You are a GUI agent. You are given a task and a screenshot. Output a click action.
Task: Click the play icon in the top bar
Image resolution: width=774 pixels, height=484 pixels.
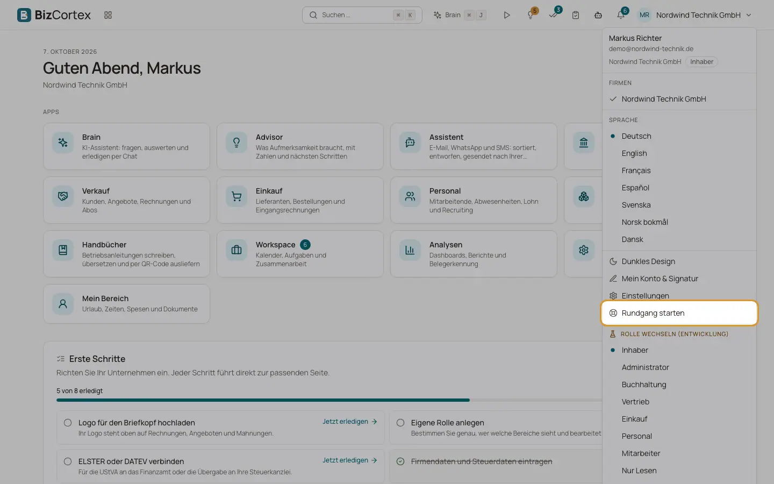[507, 15]
